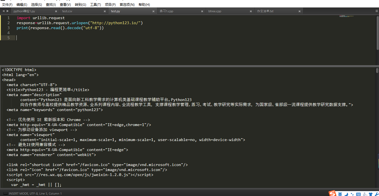The image size is (379, 196).
Task: Open the 首选项(N) menu
Action: coord(127,5)
